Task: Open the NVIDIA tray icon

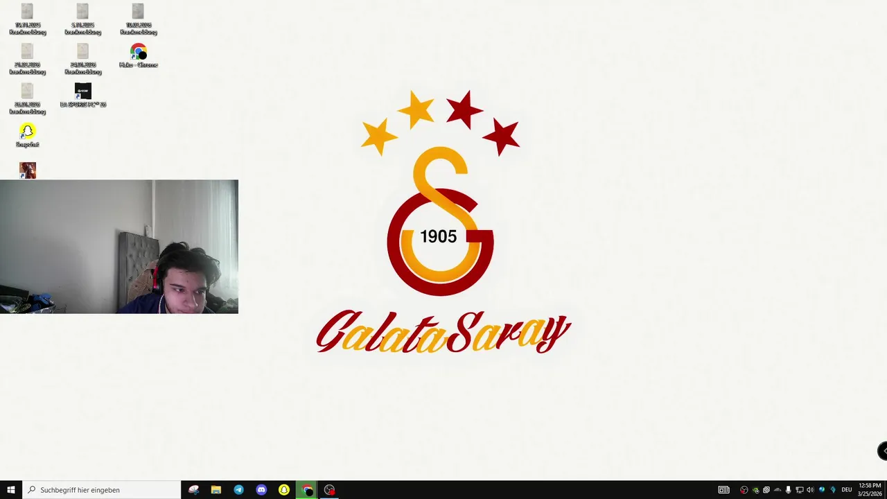Action: click(x=755, y=490)
